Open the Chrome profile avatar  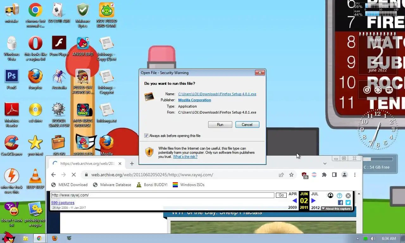tap(345, 175)
